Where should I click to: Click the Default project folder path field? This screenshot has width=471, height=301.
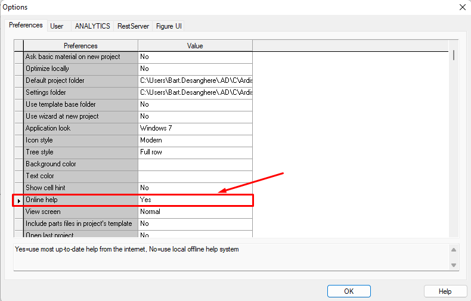coord(195,80)
